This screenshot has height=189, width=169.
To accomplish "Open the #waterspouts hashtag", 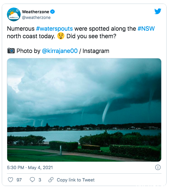I will click(54, 29).
